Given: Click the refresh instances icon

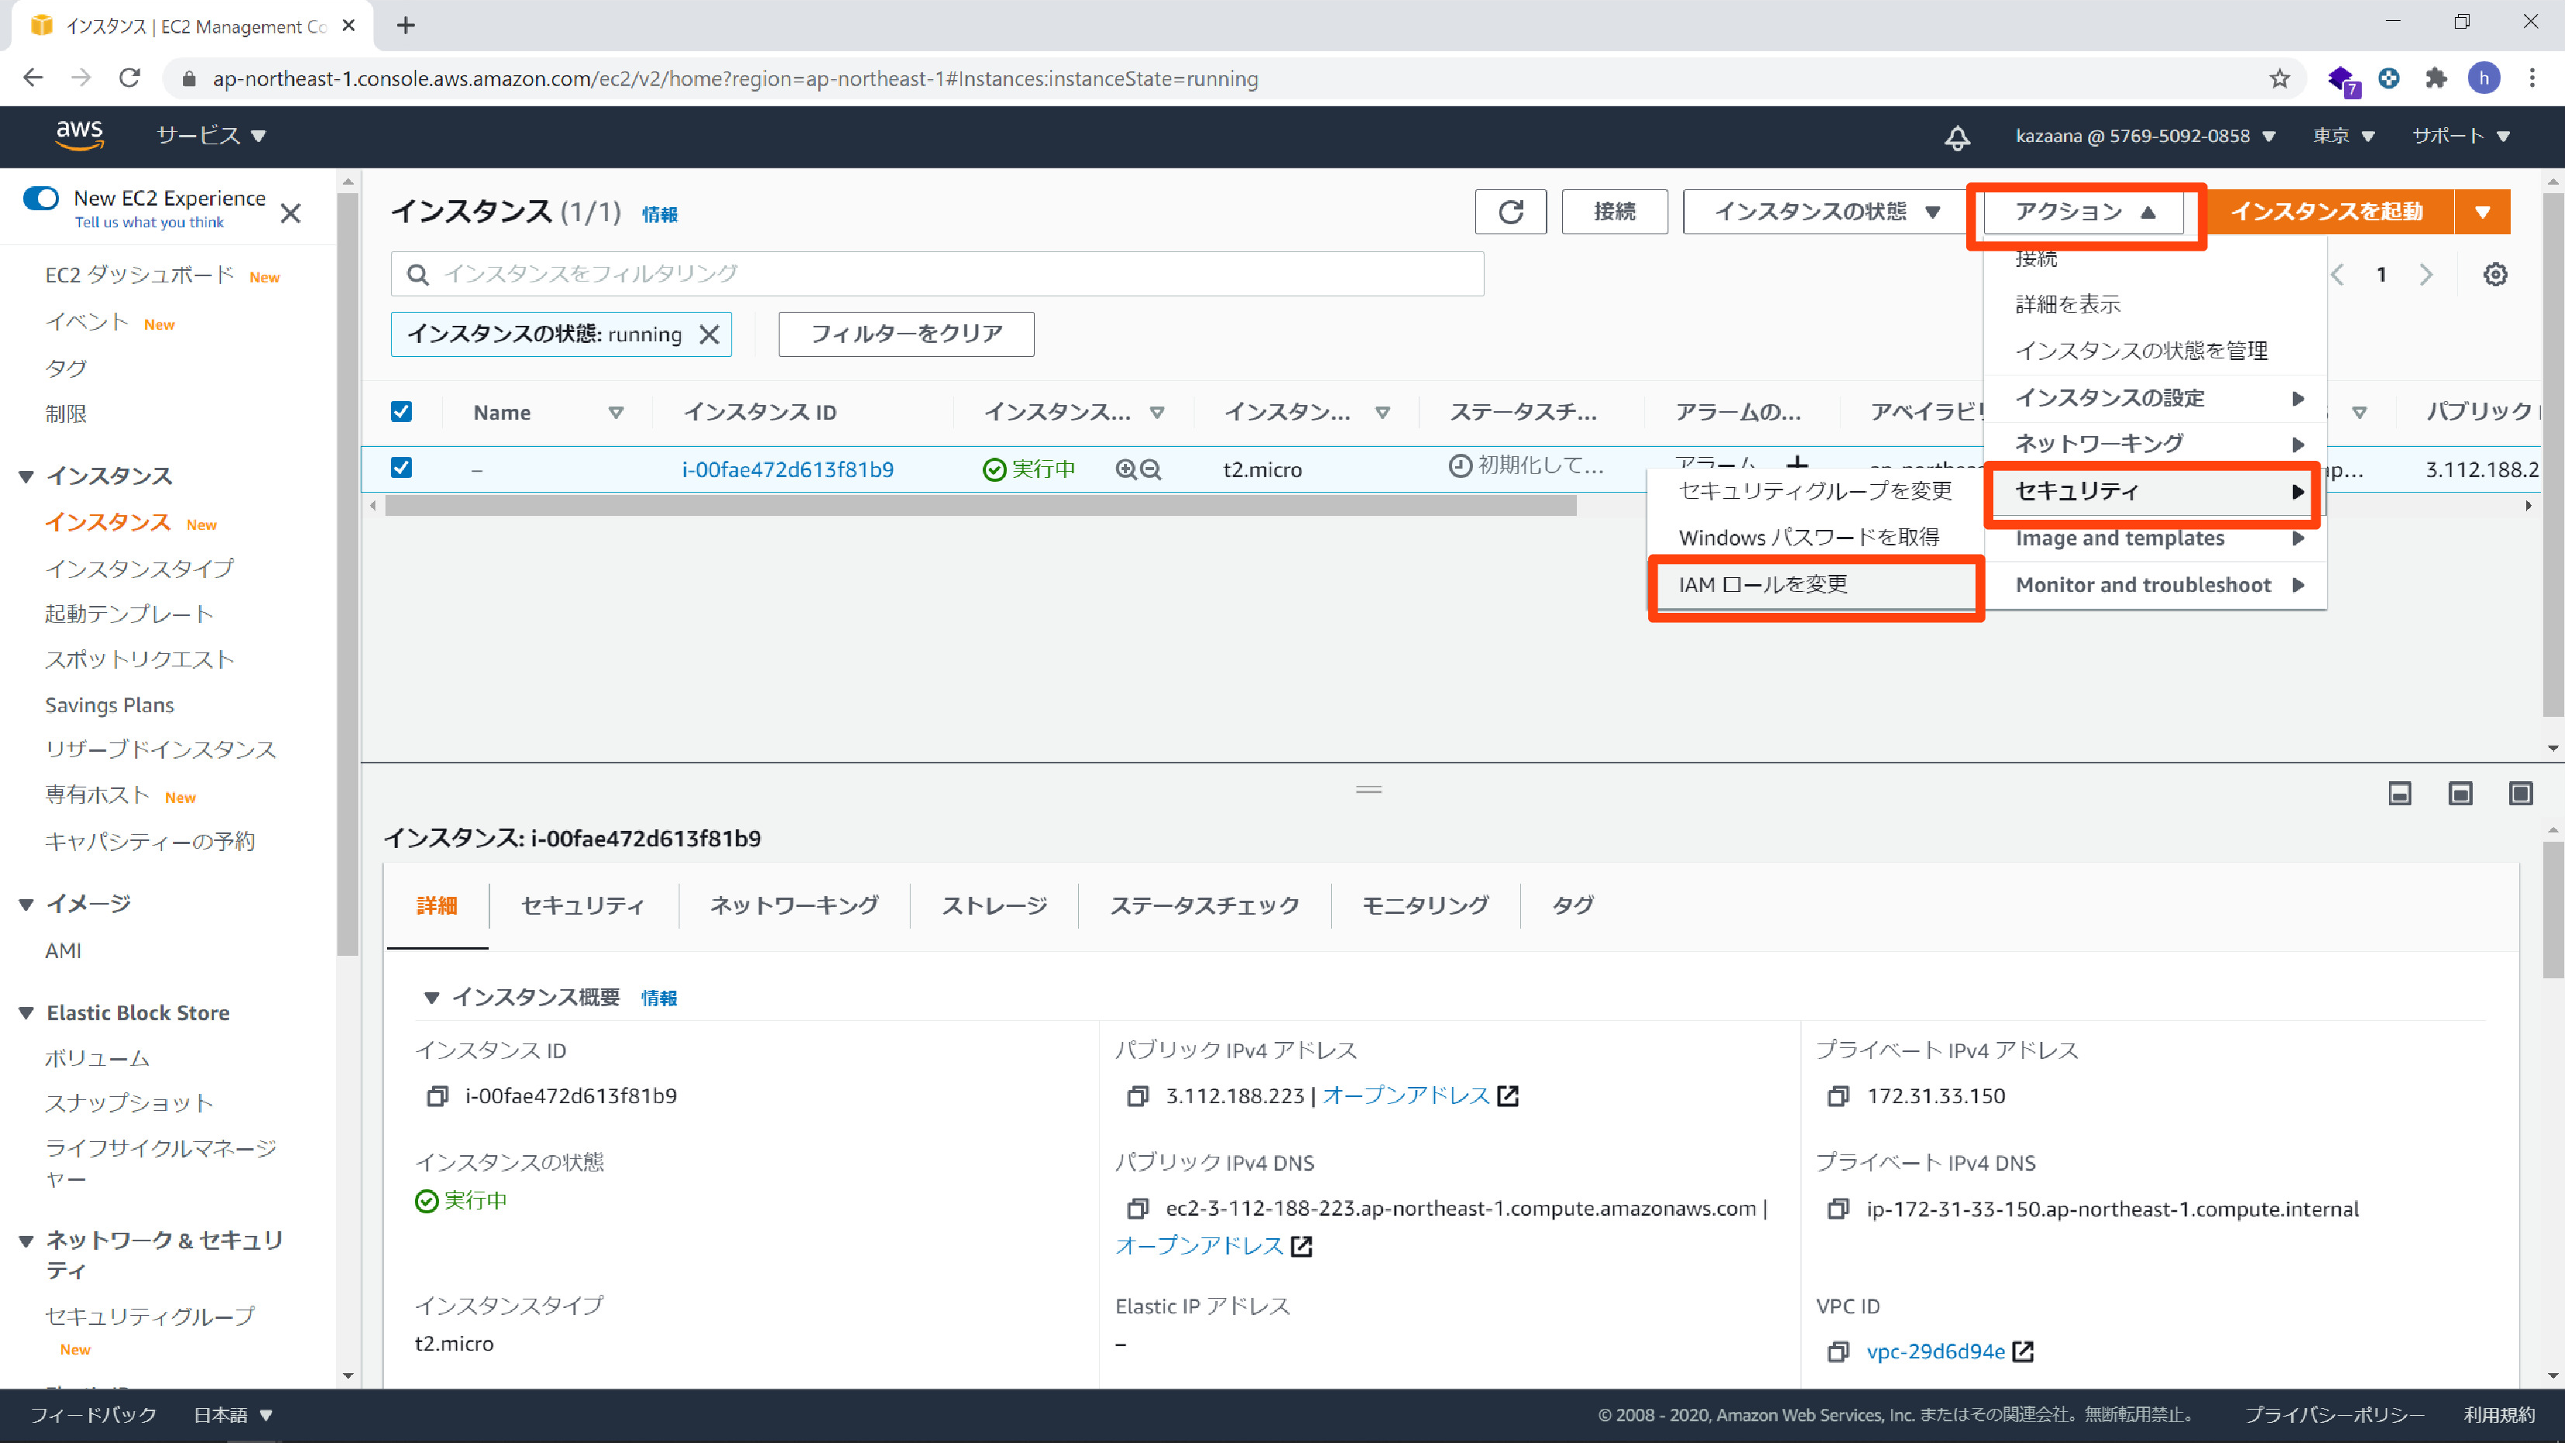Looking at the screenshot, I should pos(1509,213).
